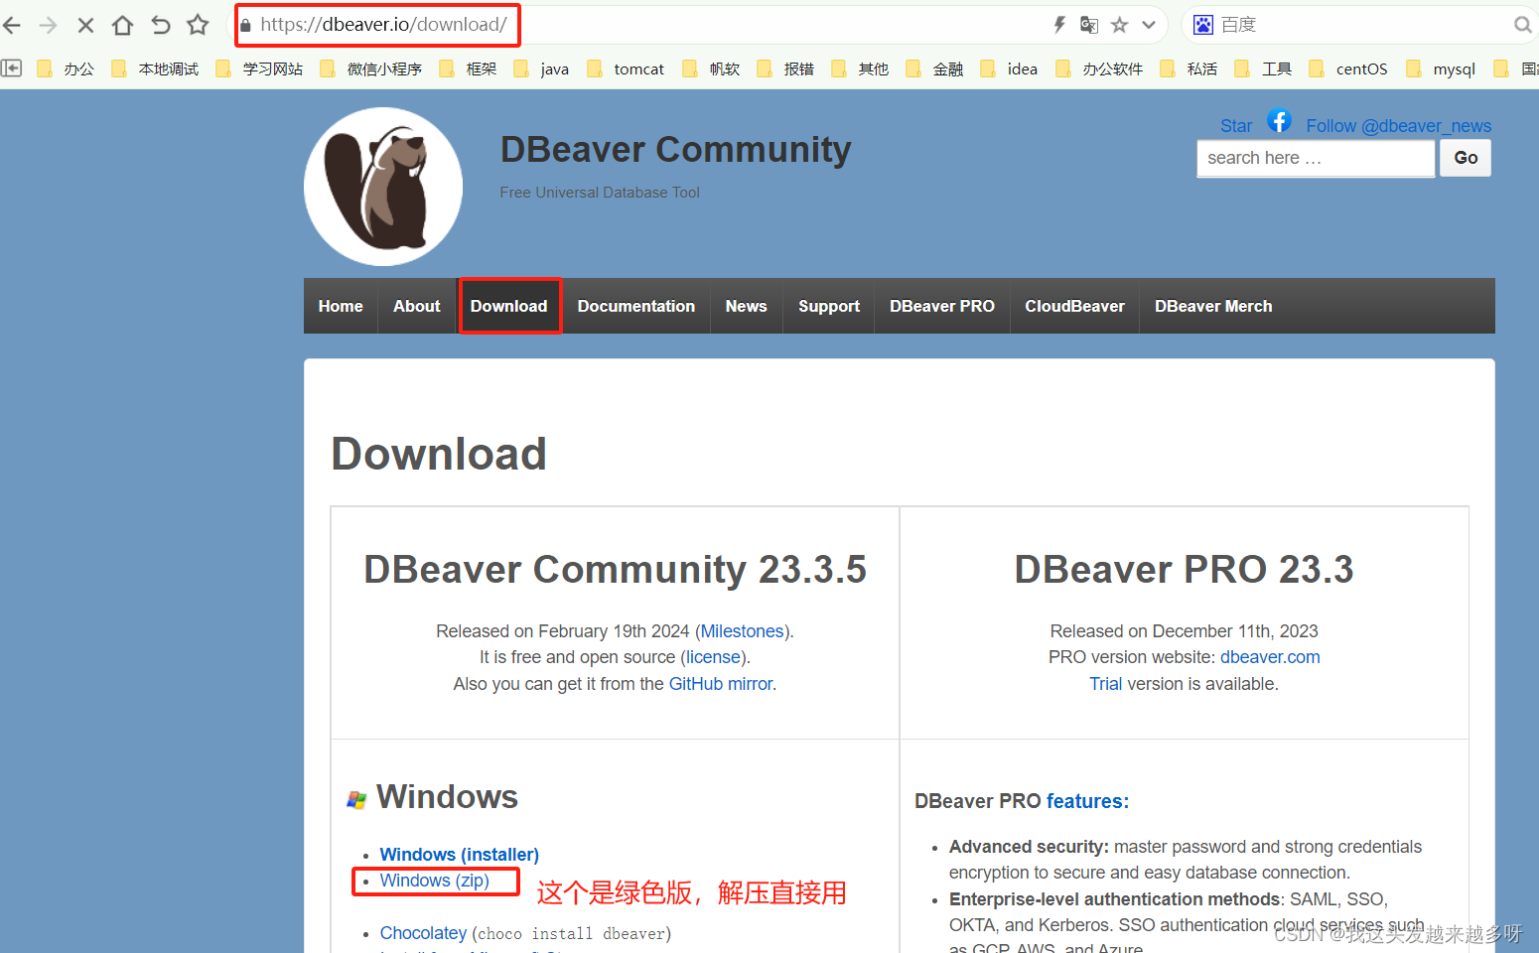
Task: Download Windows (installer) link
Action: coord(460,855)
